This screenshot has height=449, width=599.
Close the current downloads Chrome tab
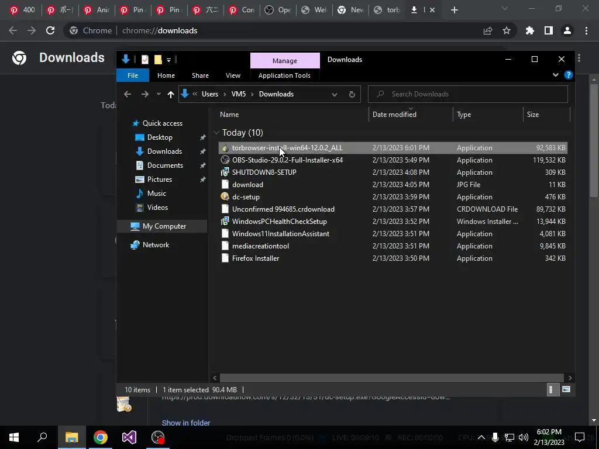point(432,10)
